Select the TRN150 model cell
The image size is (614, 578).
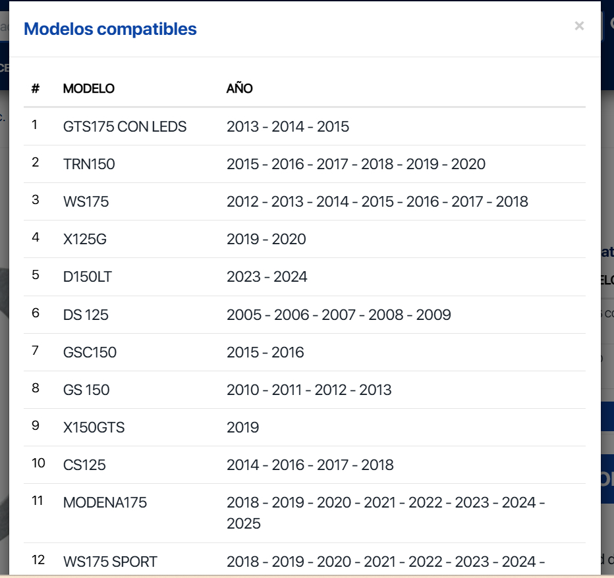[89, 165]
